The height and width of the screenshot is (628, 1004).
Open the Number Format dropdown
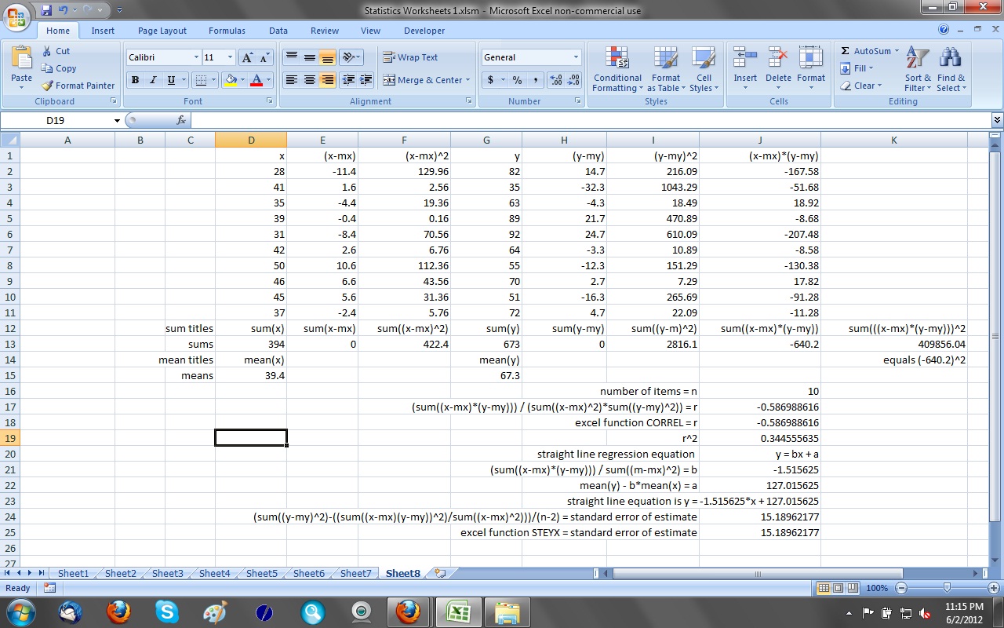point(576,57)
